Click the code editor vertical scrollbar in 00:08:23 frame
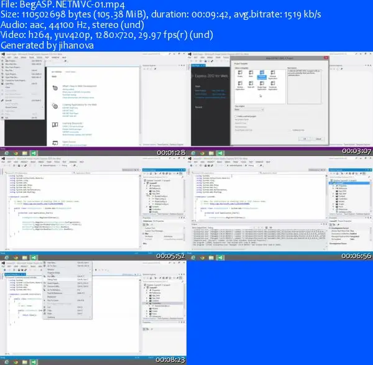The image size is (373, 365). [x=140, y=315]
